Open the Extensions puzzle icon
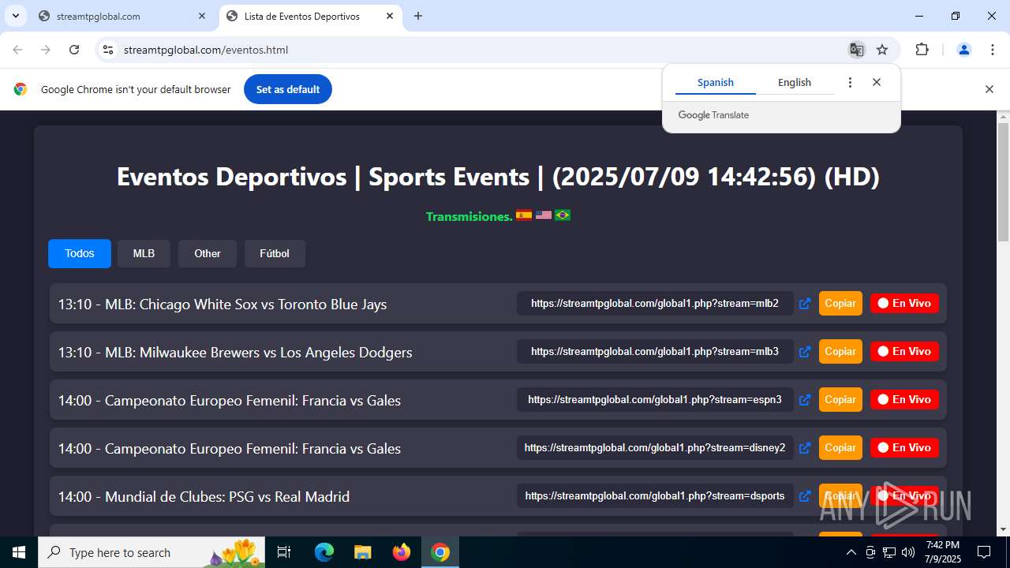Screen dimensions: 1010x568 (922, 50)
